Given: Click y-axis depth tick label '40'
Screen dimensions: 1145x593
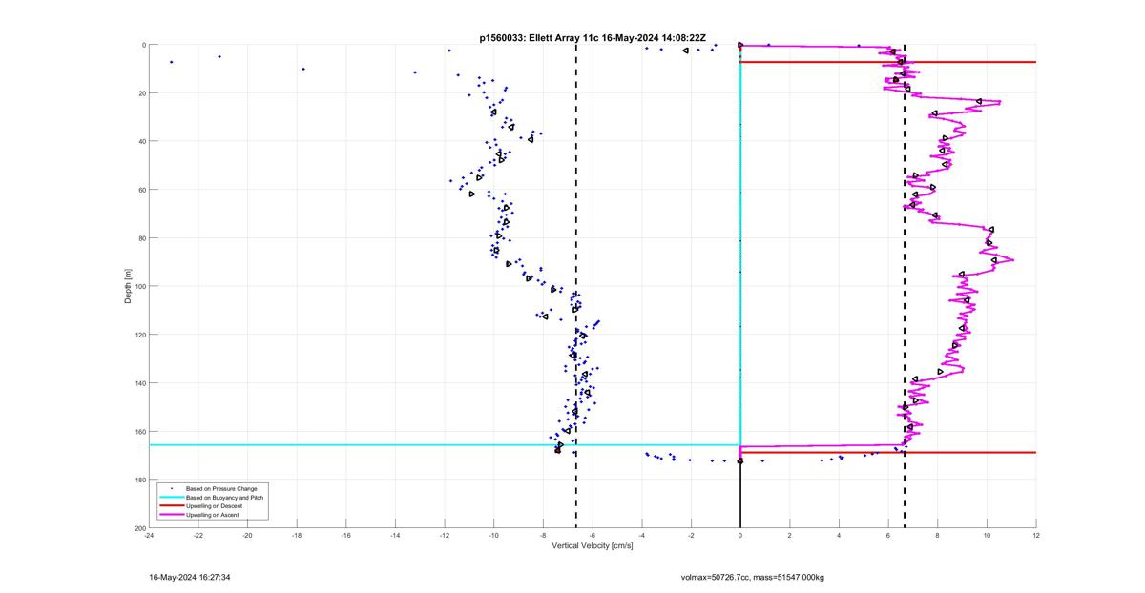Looking at the screenshot, I should pyautogui.click(x=141, y=141).
